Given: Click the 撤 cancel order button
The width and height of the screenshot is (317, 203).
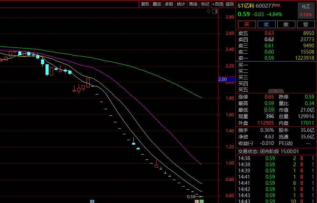Looking at the screenshot, I should point(286,24).
